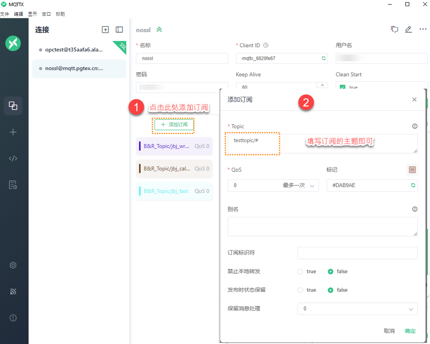The image size is (430, 344).
Task: Open the script code icon in sidebar
Action: 13,159
